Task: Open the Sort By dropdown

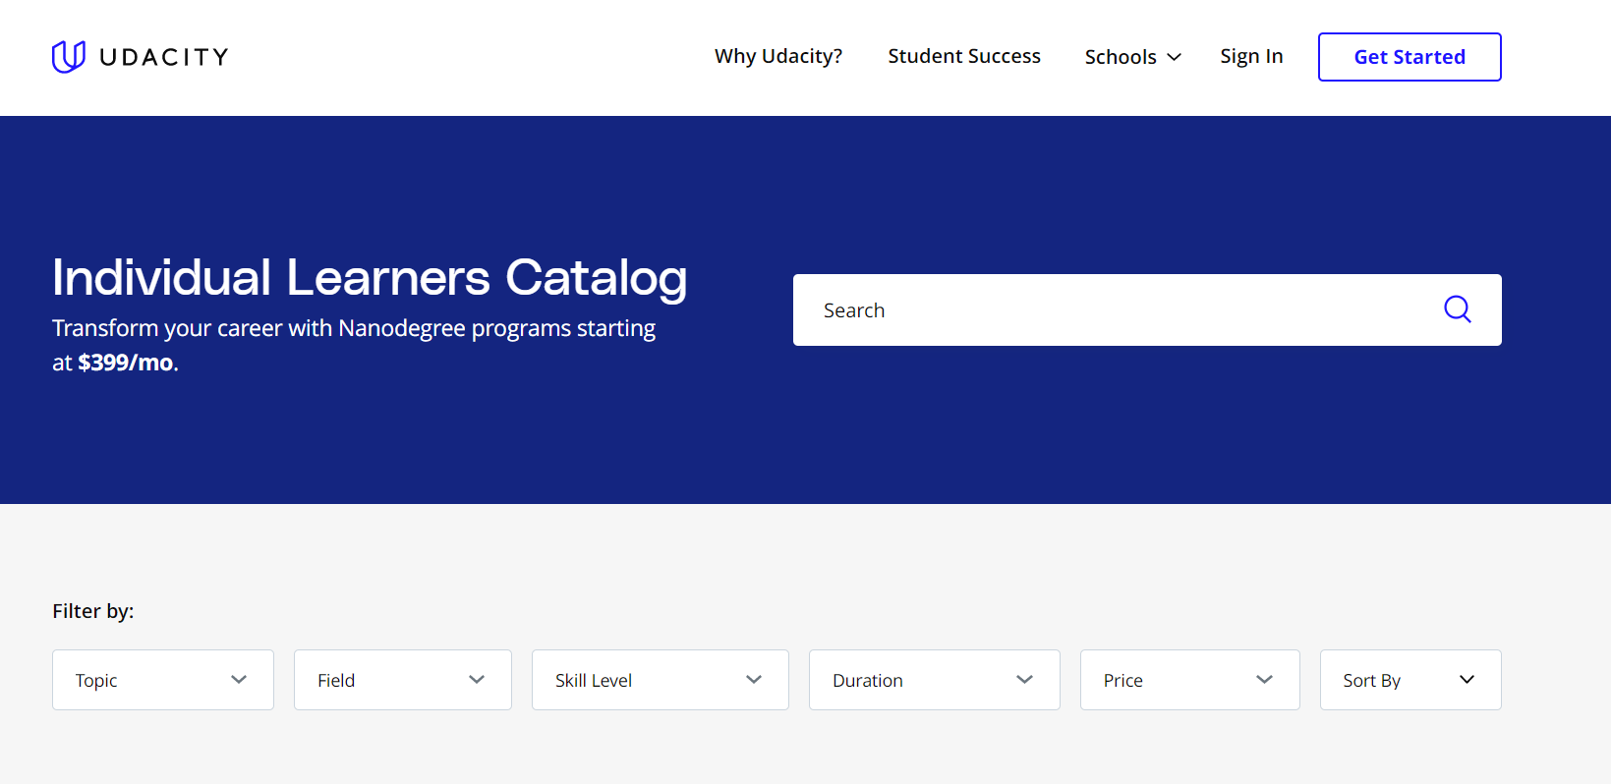Action: [x=1410, y=680]
